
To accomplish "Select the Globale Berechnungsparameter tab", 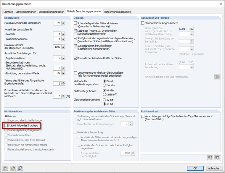I will coord(84,11).
